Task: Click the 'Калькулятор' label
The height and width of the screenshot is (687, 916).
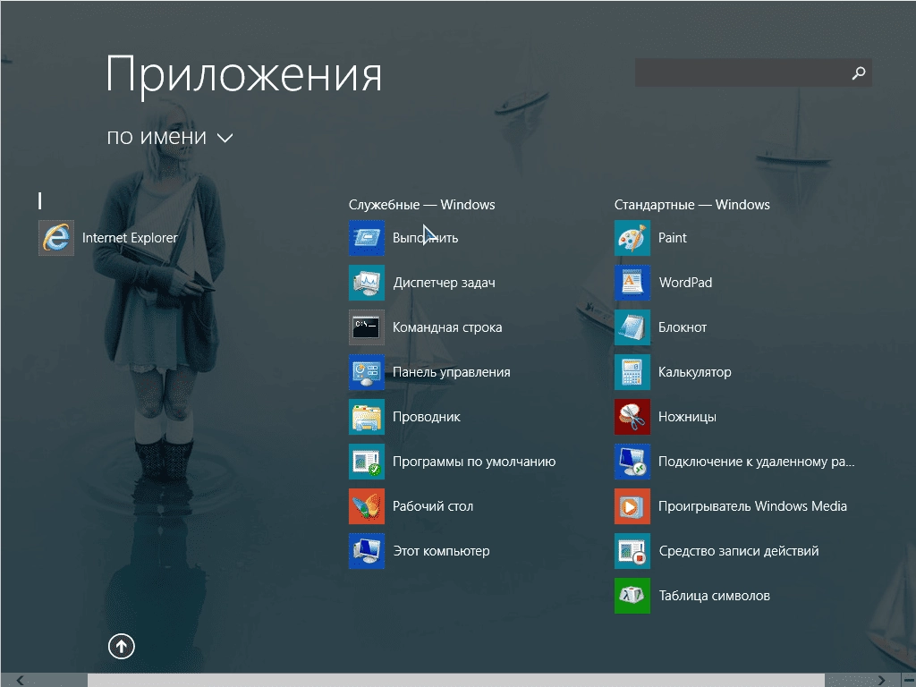Action: pos(695,372)
